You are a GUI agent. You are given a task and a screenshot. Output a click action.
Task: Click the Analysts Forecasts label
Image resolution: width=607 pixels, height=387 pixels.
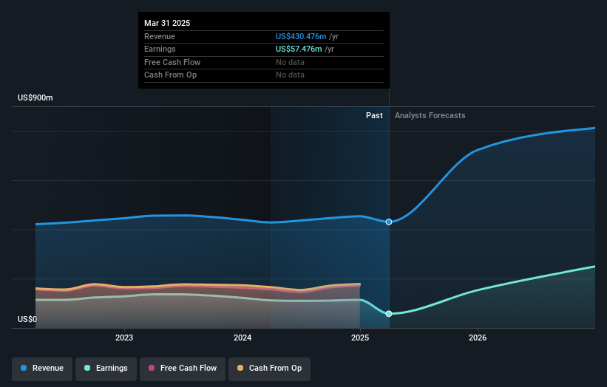430,116
